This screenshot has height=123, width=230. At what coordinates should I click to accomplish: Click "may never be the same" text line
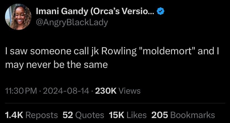(x=56, y=65)
